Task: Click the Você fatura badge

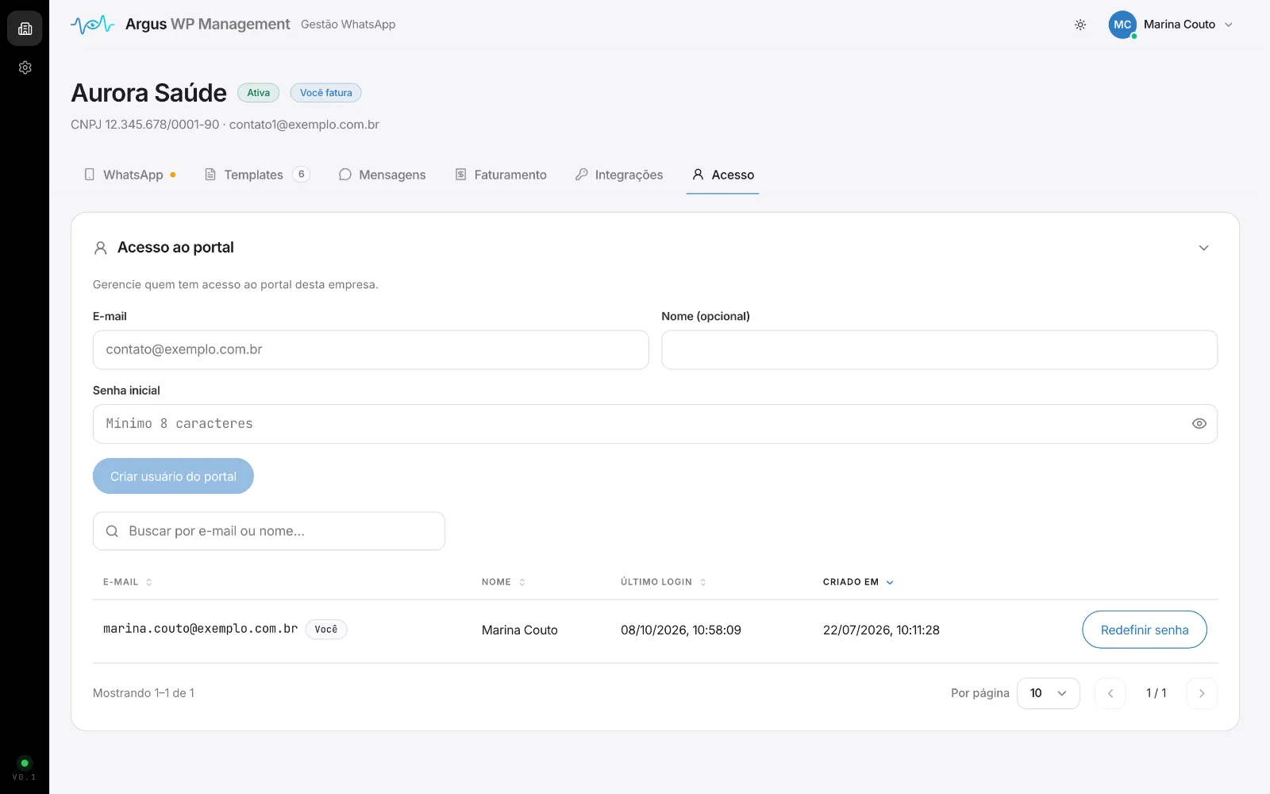Action: click(325, 93)
